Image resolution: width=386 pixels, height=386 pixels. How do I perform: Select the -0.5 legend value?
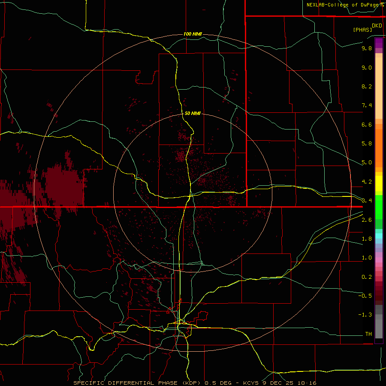(x=365, y=296)
